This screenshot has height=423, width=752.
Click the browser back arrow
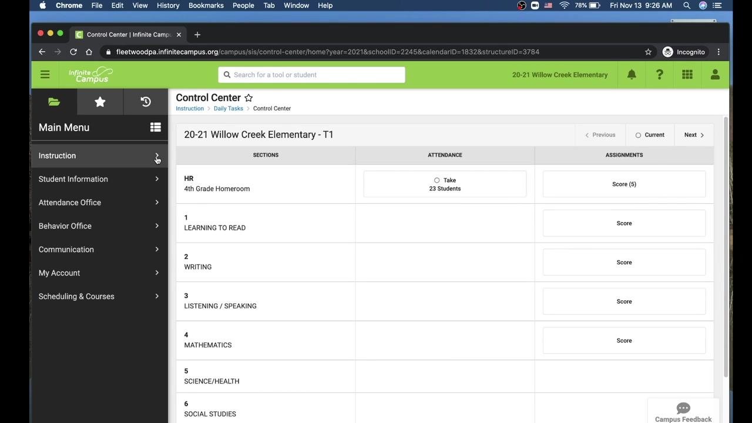pyautogui.click(x=42, y=52)
